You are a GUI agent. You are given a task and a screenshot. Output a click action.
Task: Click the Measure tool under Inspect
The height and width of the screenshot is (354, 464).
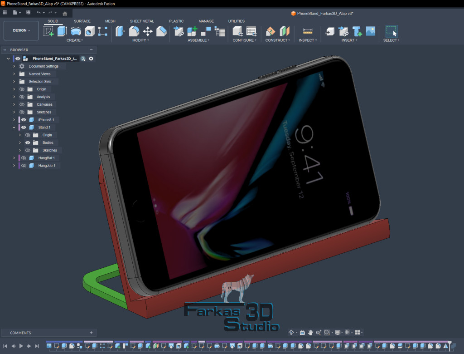308,31
